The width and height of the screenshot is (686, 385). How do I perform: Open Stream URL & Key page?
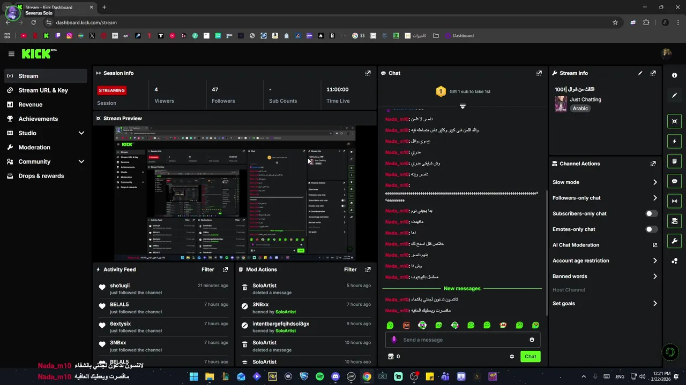pyautogui.click(x=46, y=90)
